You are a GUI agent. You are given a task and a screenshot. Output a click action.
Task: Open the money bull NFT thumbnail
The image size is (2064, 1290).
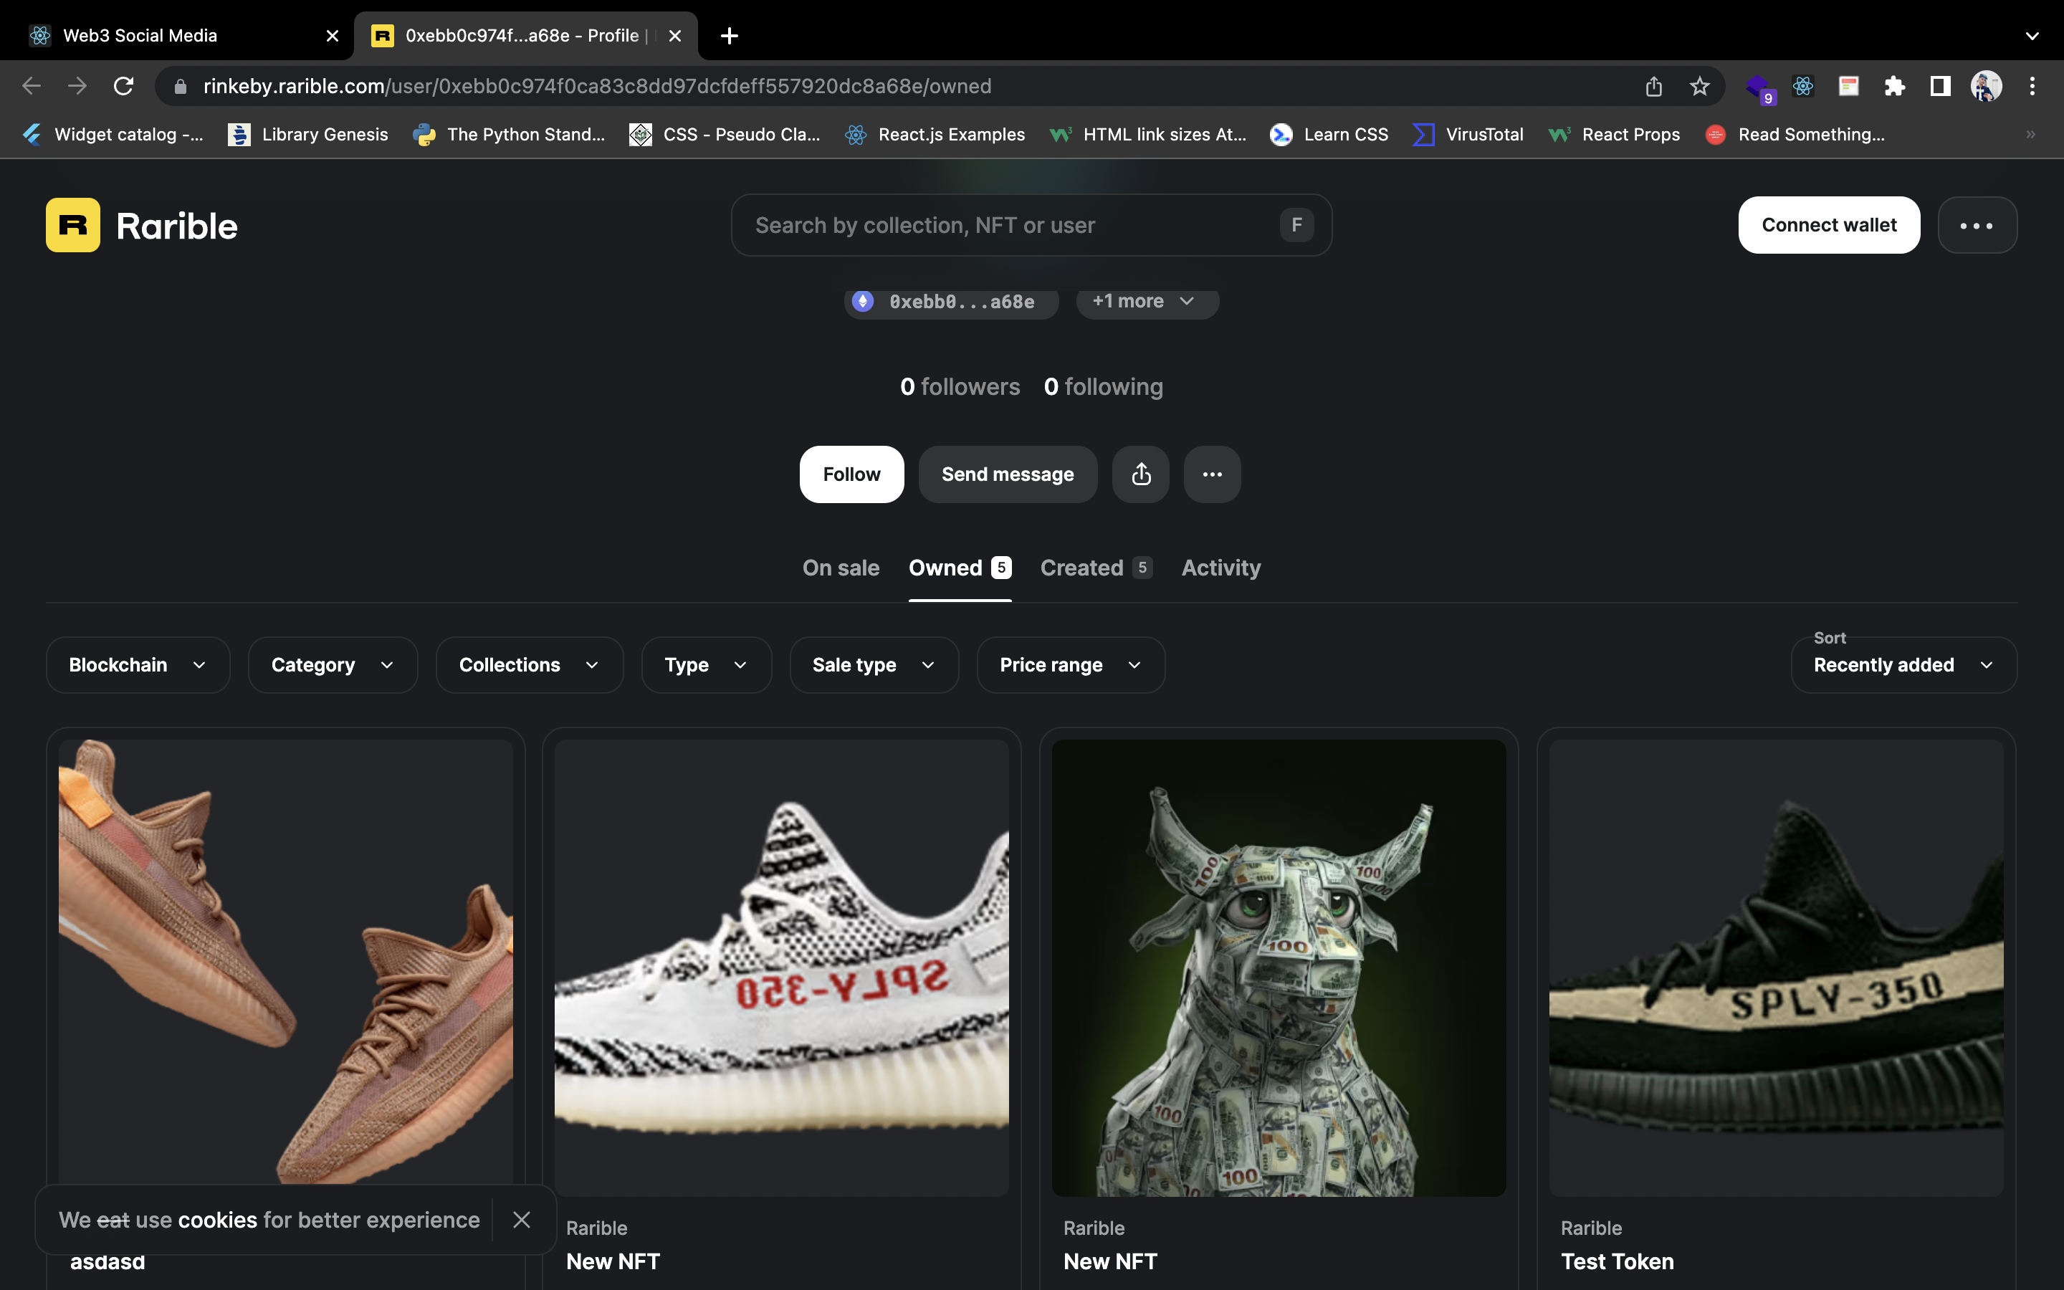[1279, 967]
